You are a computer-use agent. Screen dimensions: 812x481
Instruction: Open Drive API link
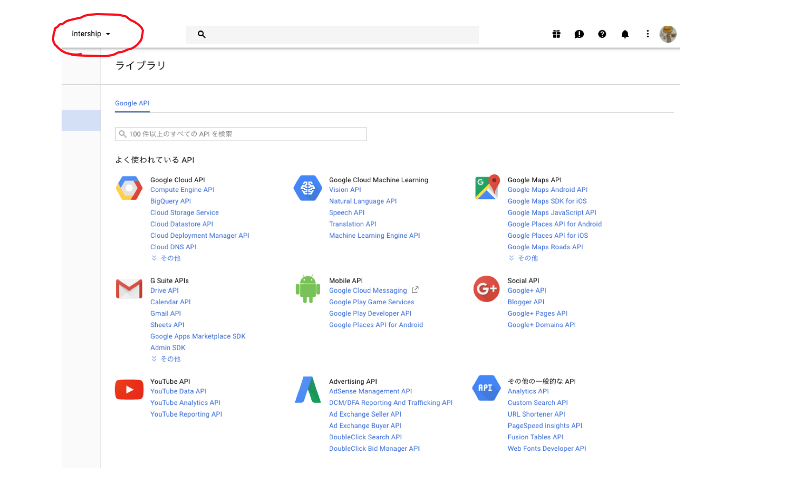(164, 291)
